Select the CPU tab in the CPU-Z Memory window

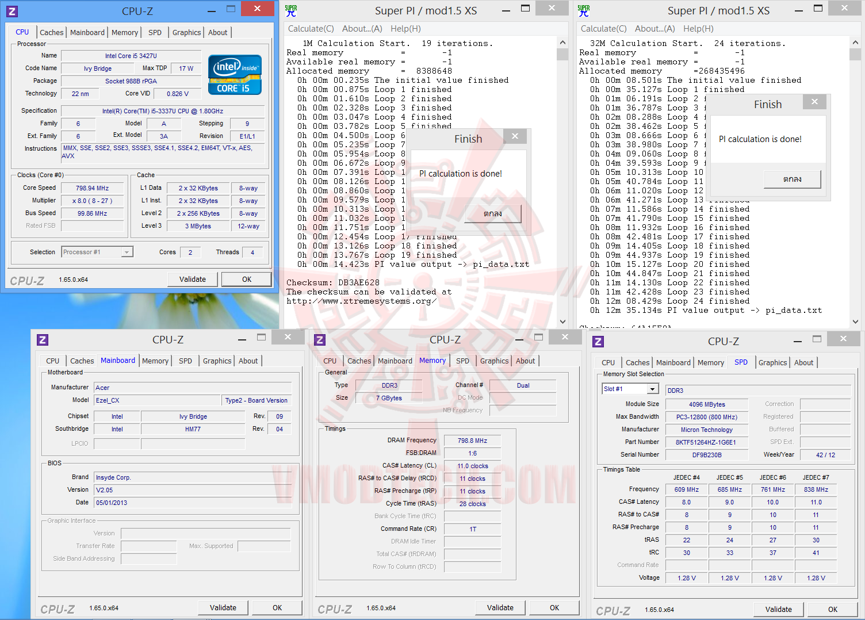coord(330,361)
